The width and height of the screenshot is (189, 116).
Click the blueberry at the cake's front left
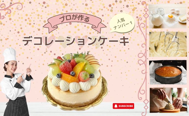coord(59,76)
